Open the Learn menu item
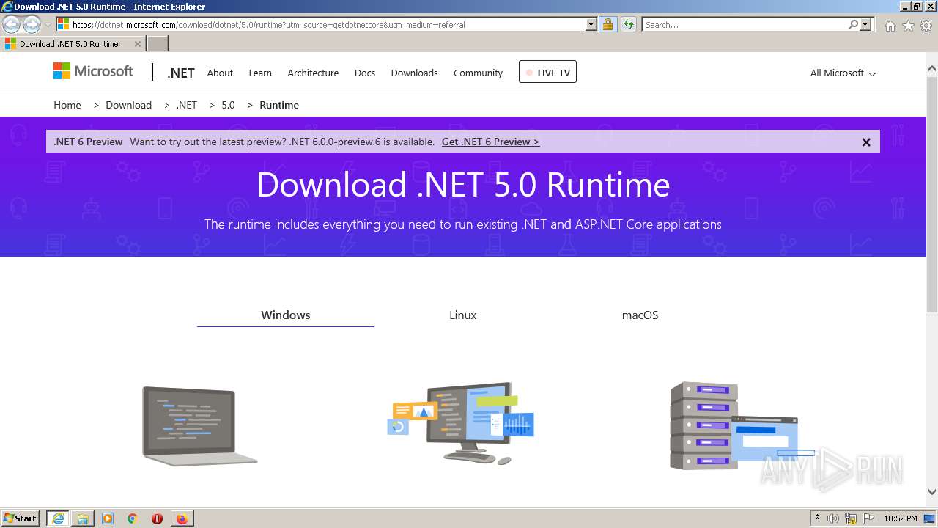 pos(260,73)
